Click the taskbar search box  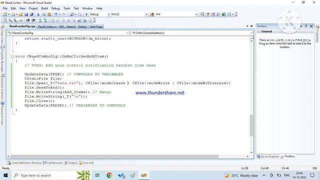[x=51, y=175]
